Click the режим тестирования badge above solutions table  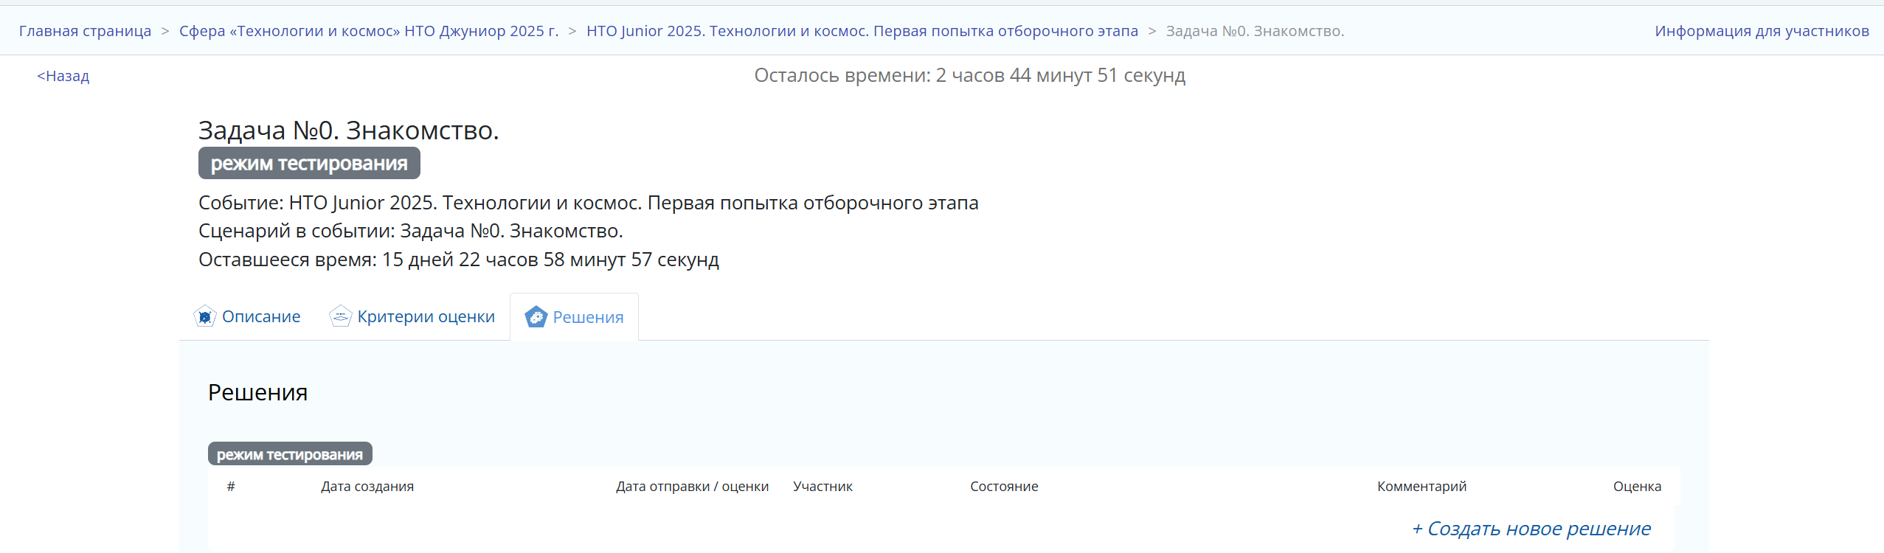point(290,454)
